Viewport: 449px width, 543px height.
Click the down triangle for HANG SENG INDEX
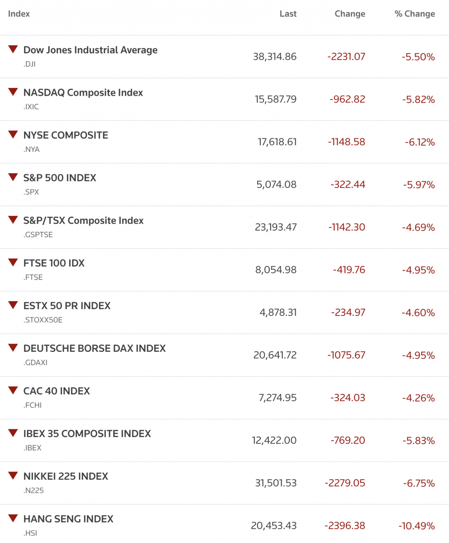click(x=13, y=518)
